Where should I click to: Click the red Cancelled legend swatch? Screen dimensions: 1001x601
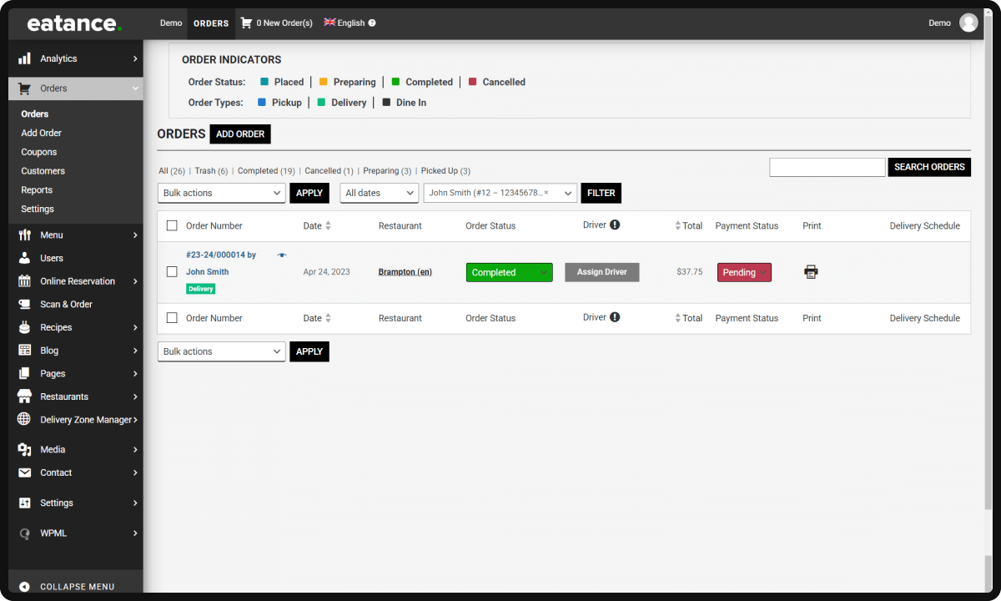click(473, 82)
